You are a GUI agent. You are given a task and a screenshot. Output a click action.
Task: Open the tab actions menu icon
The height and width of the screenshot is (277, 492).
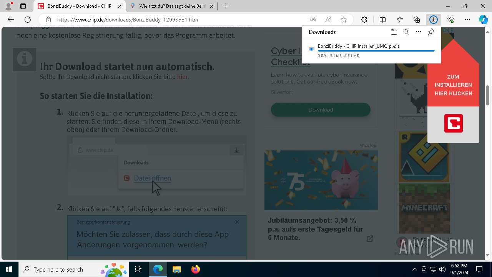[x=23, y=6]
